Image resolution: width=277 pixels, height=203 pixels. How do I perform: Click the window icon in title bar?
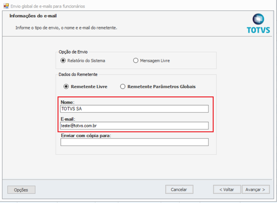[x=6, y=6]
